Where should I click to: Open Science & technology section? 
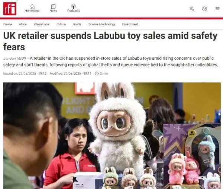[102, 24]
